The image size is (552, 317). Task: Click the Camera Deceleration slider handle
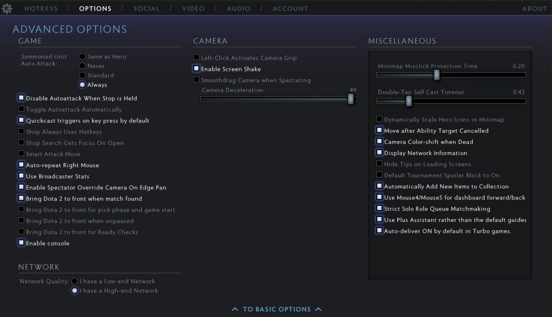point(351,99)
